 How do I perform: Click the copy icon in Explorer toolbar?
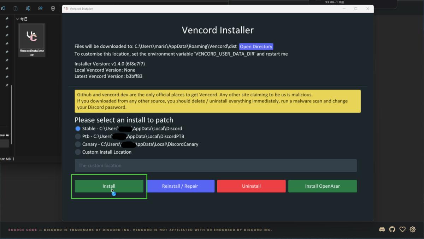pos(3,8)
